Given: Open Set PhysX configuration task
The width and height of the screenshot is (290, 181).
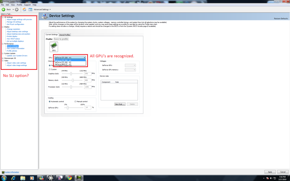Looking at the screenshot, I should point(16,24).
